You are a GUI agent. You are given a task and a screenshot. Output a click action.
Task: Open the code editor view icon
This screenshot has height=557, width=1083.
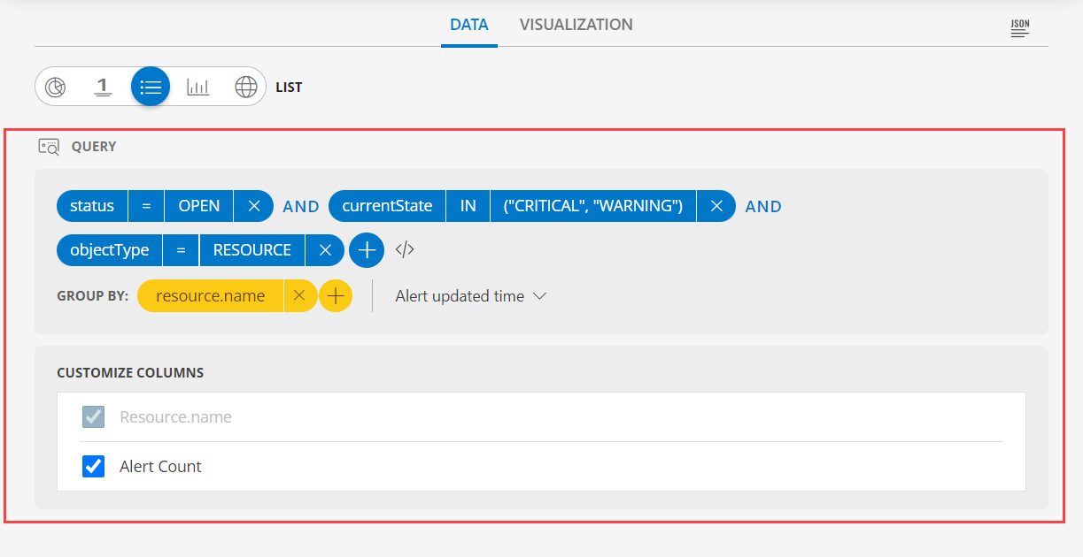(x=405, y=249)
